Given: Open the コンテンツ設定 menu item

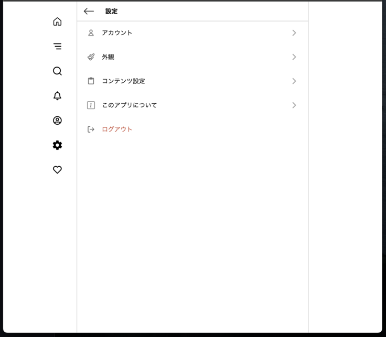Looking at the screenshot, I should click(123, 81).
